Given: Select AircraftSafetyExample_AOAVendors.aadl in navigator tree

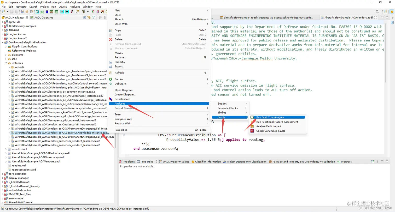Looking at the screenshot, I should click(36, 161).
